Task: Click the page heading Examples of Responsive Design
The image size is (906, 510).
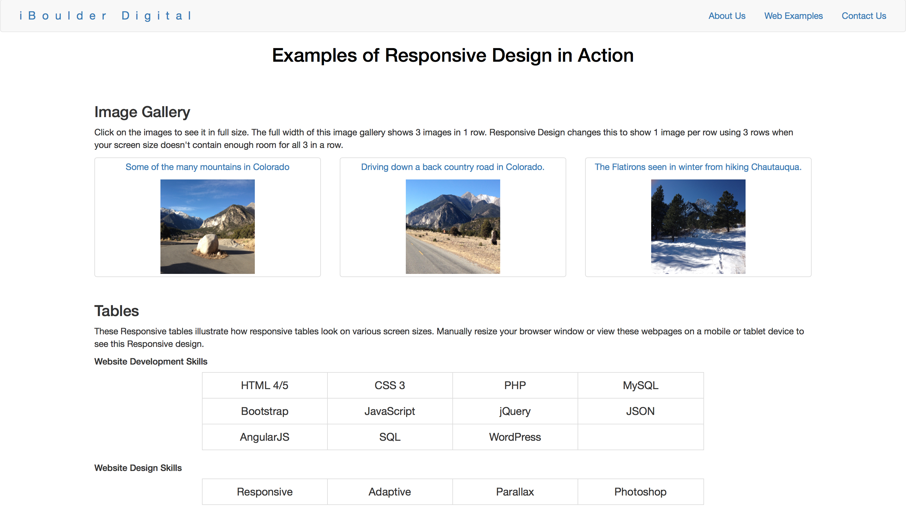Action: click(453, 55)
